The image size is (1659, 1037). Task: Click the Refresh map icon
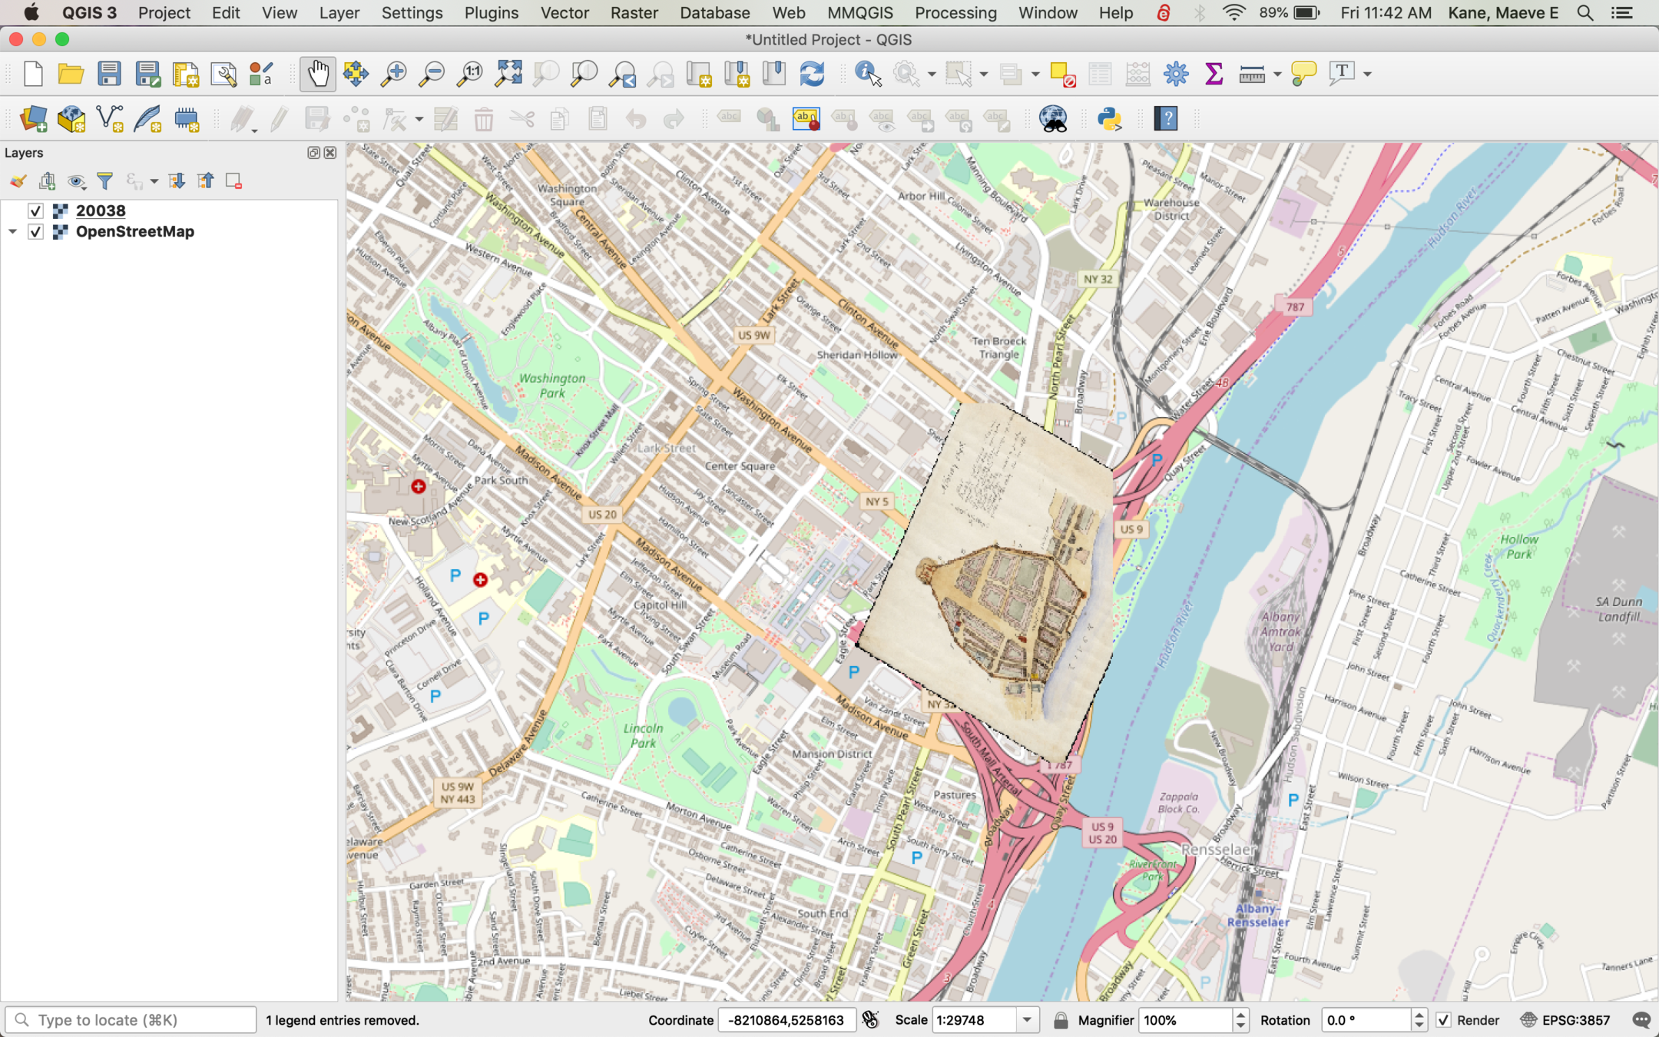(812, 74)
